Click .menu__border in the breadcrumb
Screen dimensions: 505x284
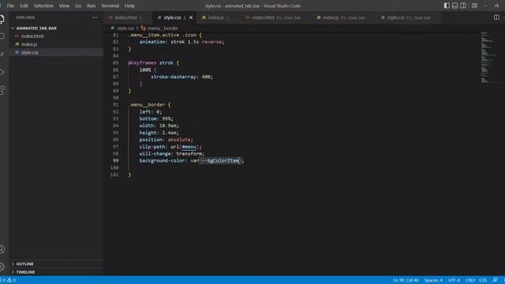(163, 28)
